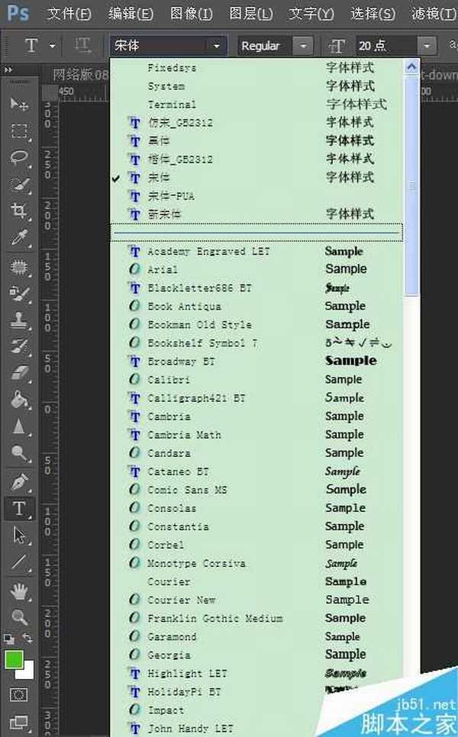Screen dimensions: 458x737
Task: Choose Comic Sans MS font
Action: pyautogui.click(x=187, y=490)
